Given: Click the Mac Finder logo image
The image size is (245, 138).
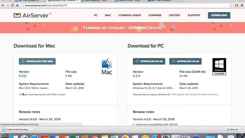Looking at the screenshot, I should pyautogui.click(x=107, y=66).
